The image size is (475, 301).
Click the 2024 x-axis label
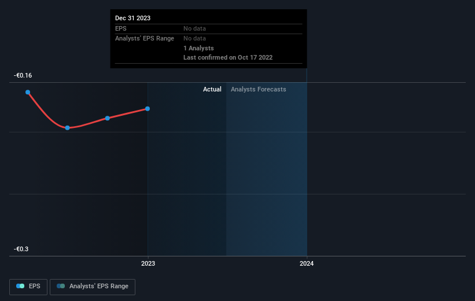pyautogui.click(x=307, y=264)
